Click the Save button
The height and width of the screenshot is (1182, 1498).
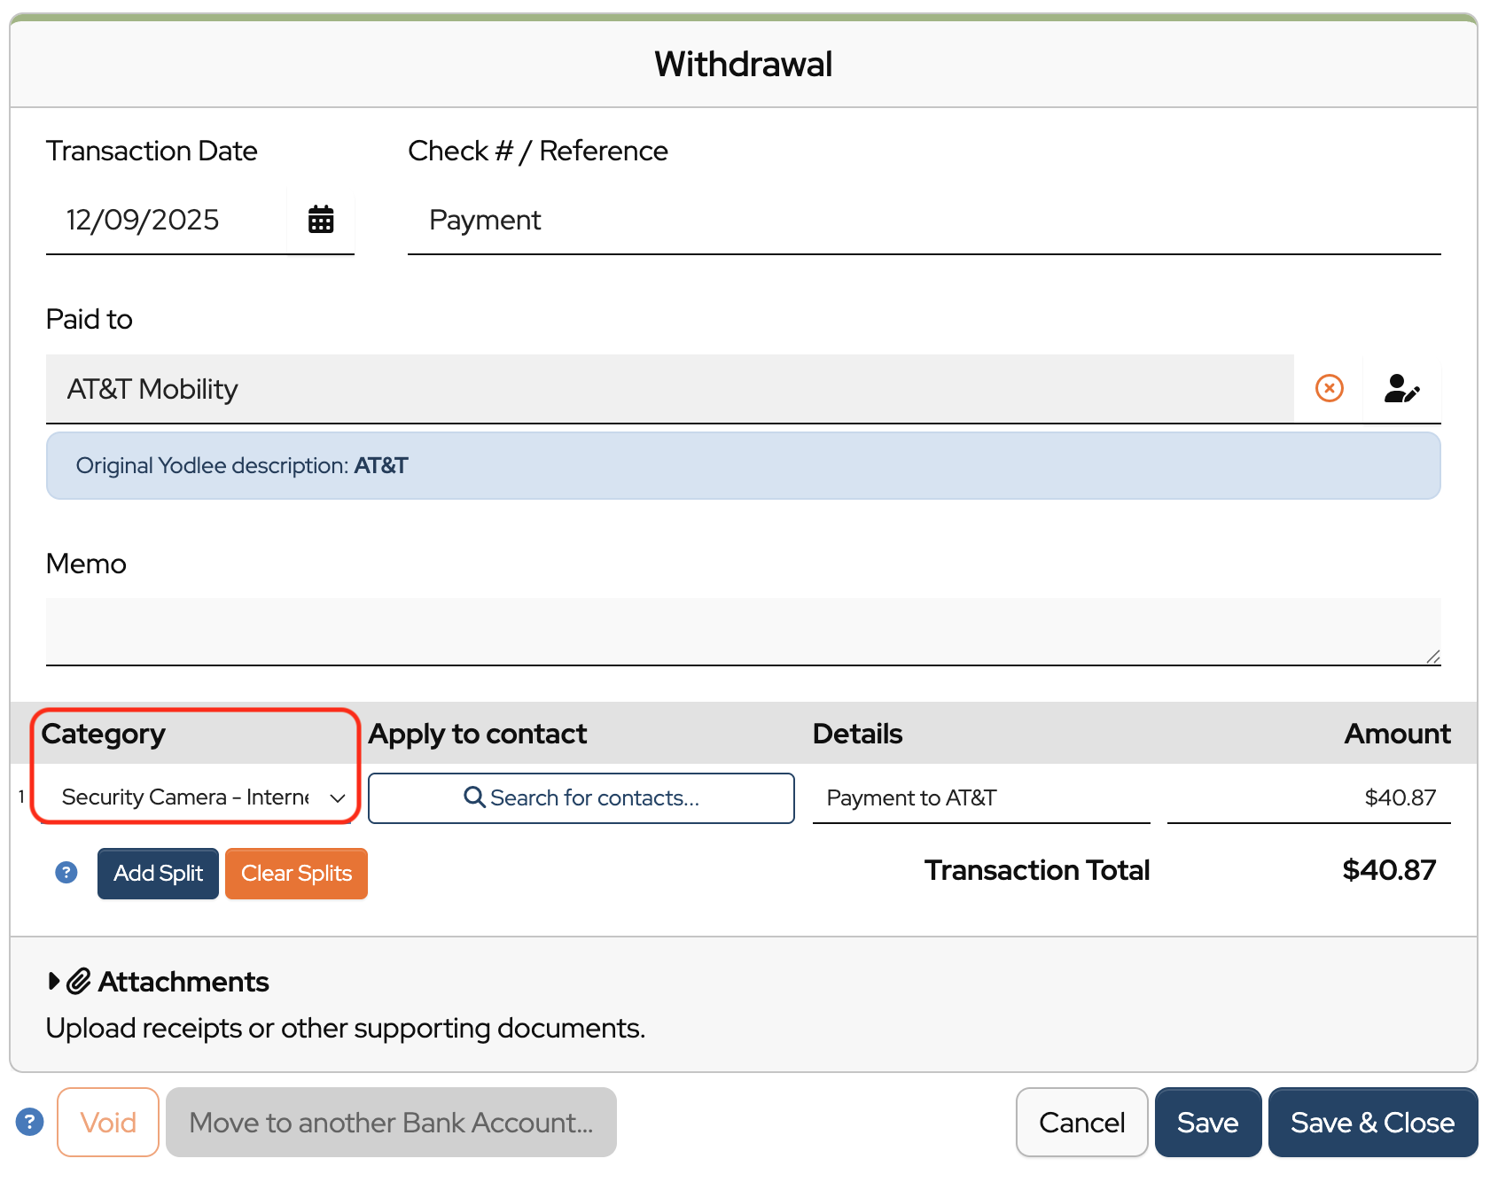point(1207,1122)
